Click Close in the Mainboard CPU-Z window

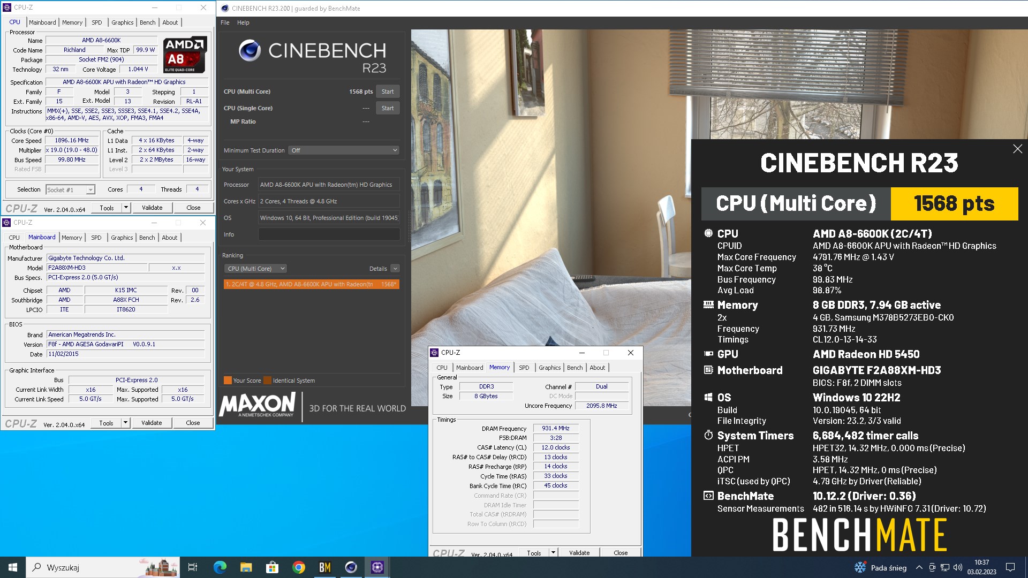tap(193, 423)
